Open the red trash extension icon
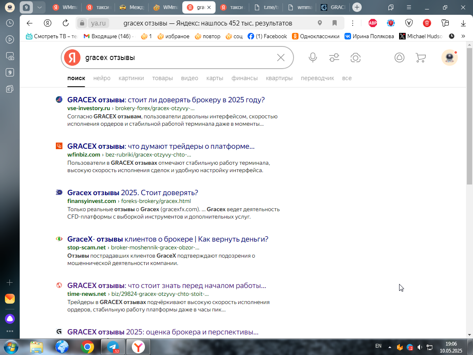 tap(427, 23)
